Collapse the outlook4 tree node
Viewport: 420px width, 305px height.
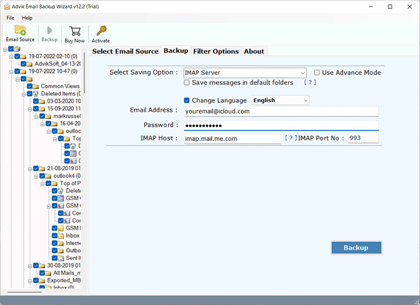[x=36, y=177]
